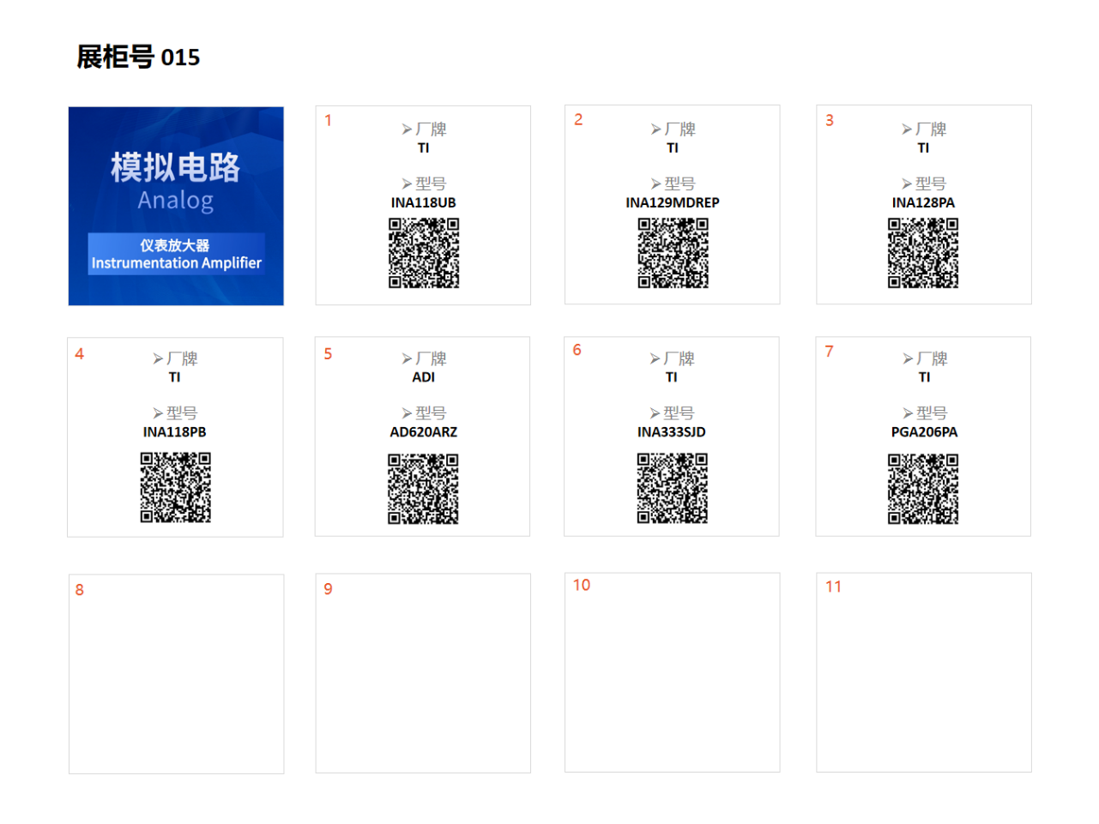Click the QR code under INA129MDREP
Viewport: 1099px width, 824px height.
point(673,253)
